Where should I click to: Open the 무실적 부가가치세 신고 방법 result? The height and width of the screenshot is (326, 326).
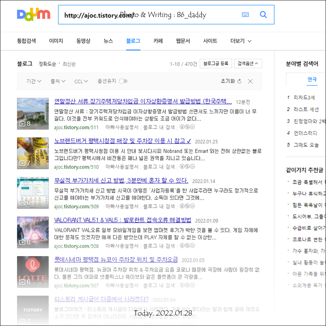pos(121,180)
